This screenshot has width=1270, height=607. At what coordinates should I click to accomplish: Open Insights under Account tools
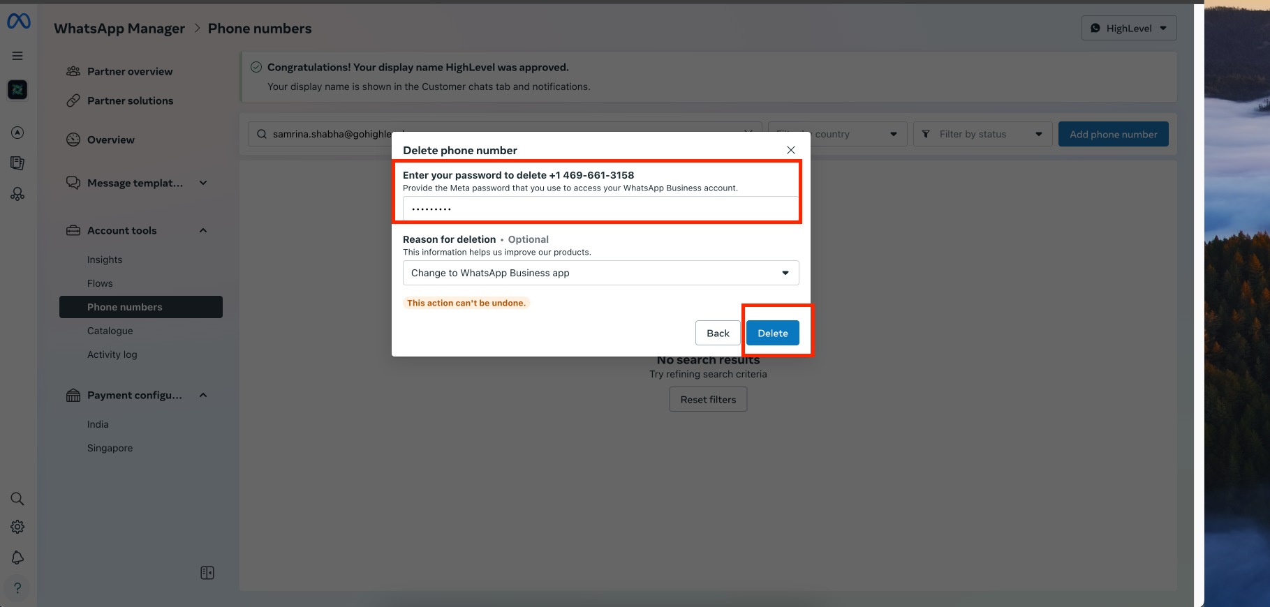click(x=105, y=260)
